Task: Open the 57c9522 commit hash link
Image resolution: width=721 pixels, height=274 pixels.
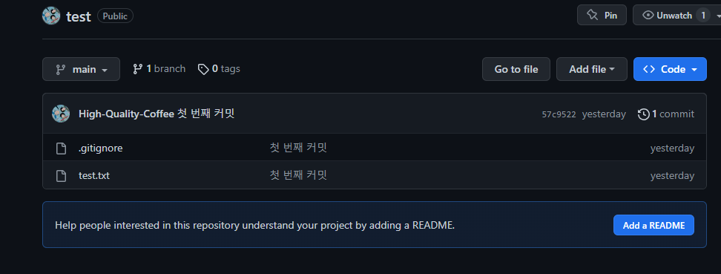Action: 559,114
